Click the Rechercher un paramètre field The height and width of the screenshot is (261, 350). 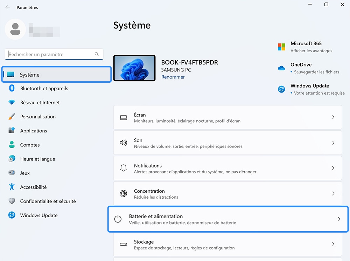(54, 54)
